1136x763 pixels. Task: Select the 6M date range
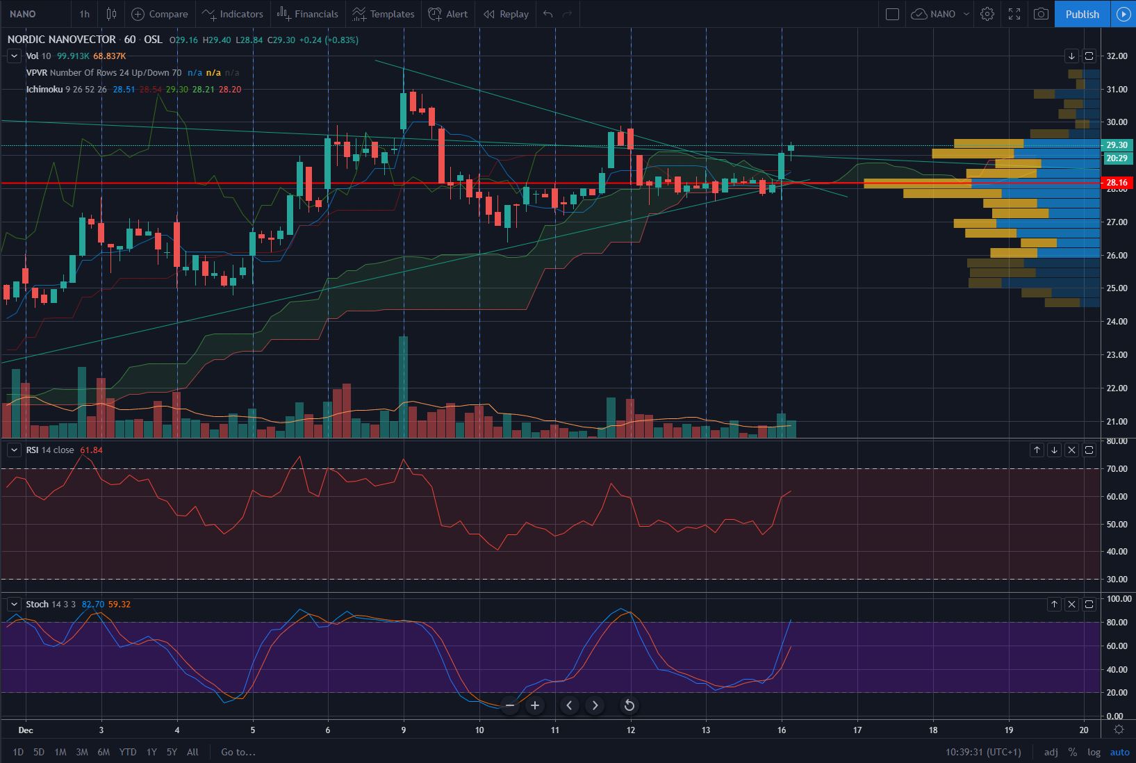coord(104,752)
